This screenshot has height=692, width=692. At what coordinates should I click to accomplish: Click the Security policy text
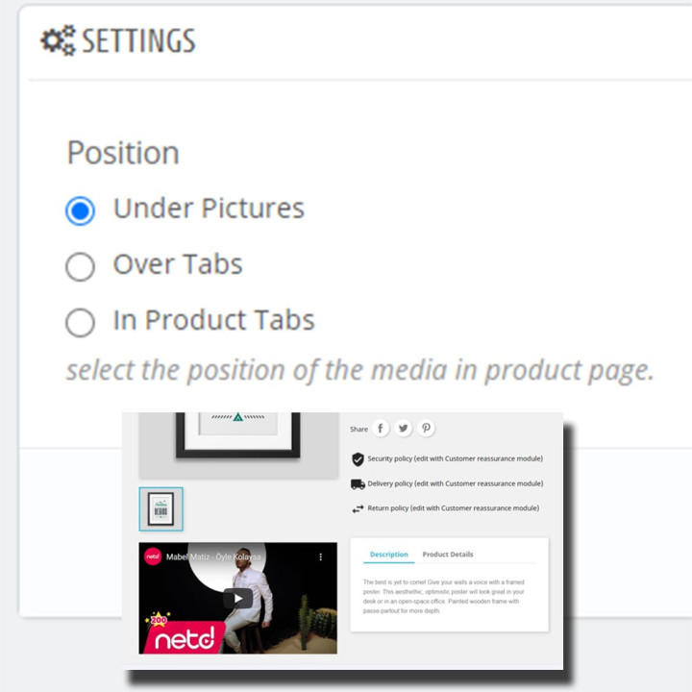[455, 459]
